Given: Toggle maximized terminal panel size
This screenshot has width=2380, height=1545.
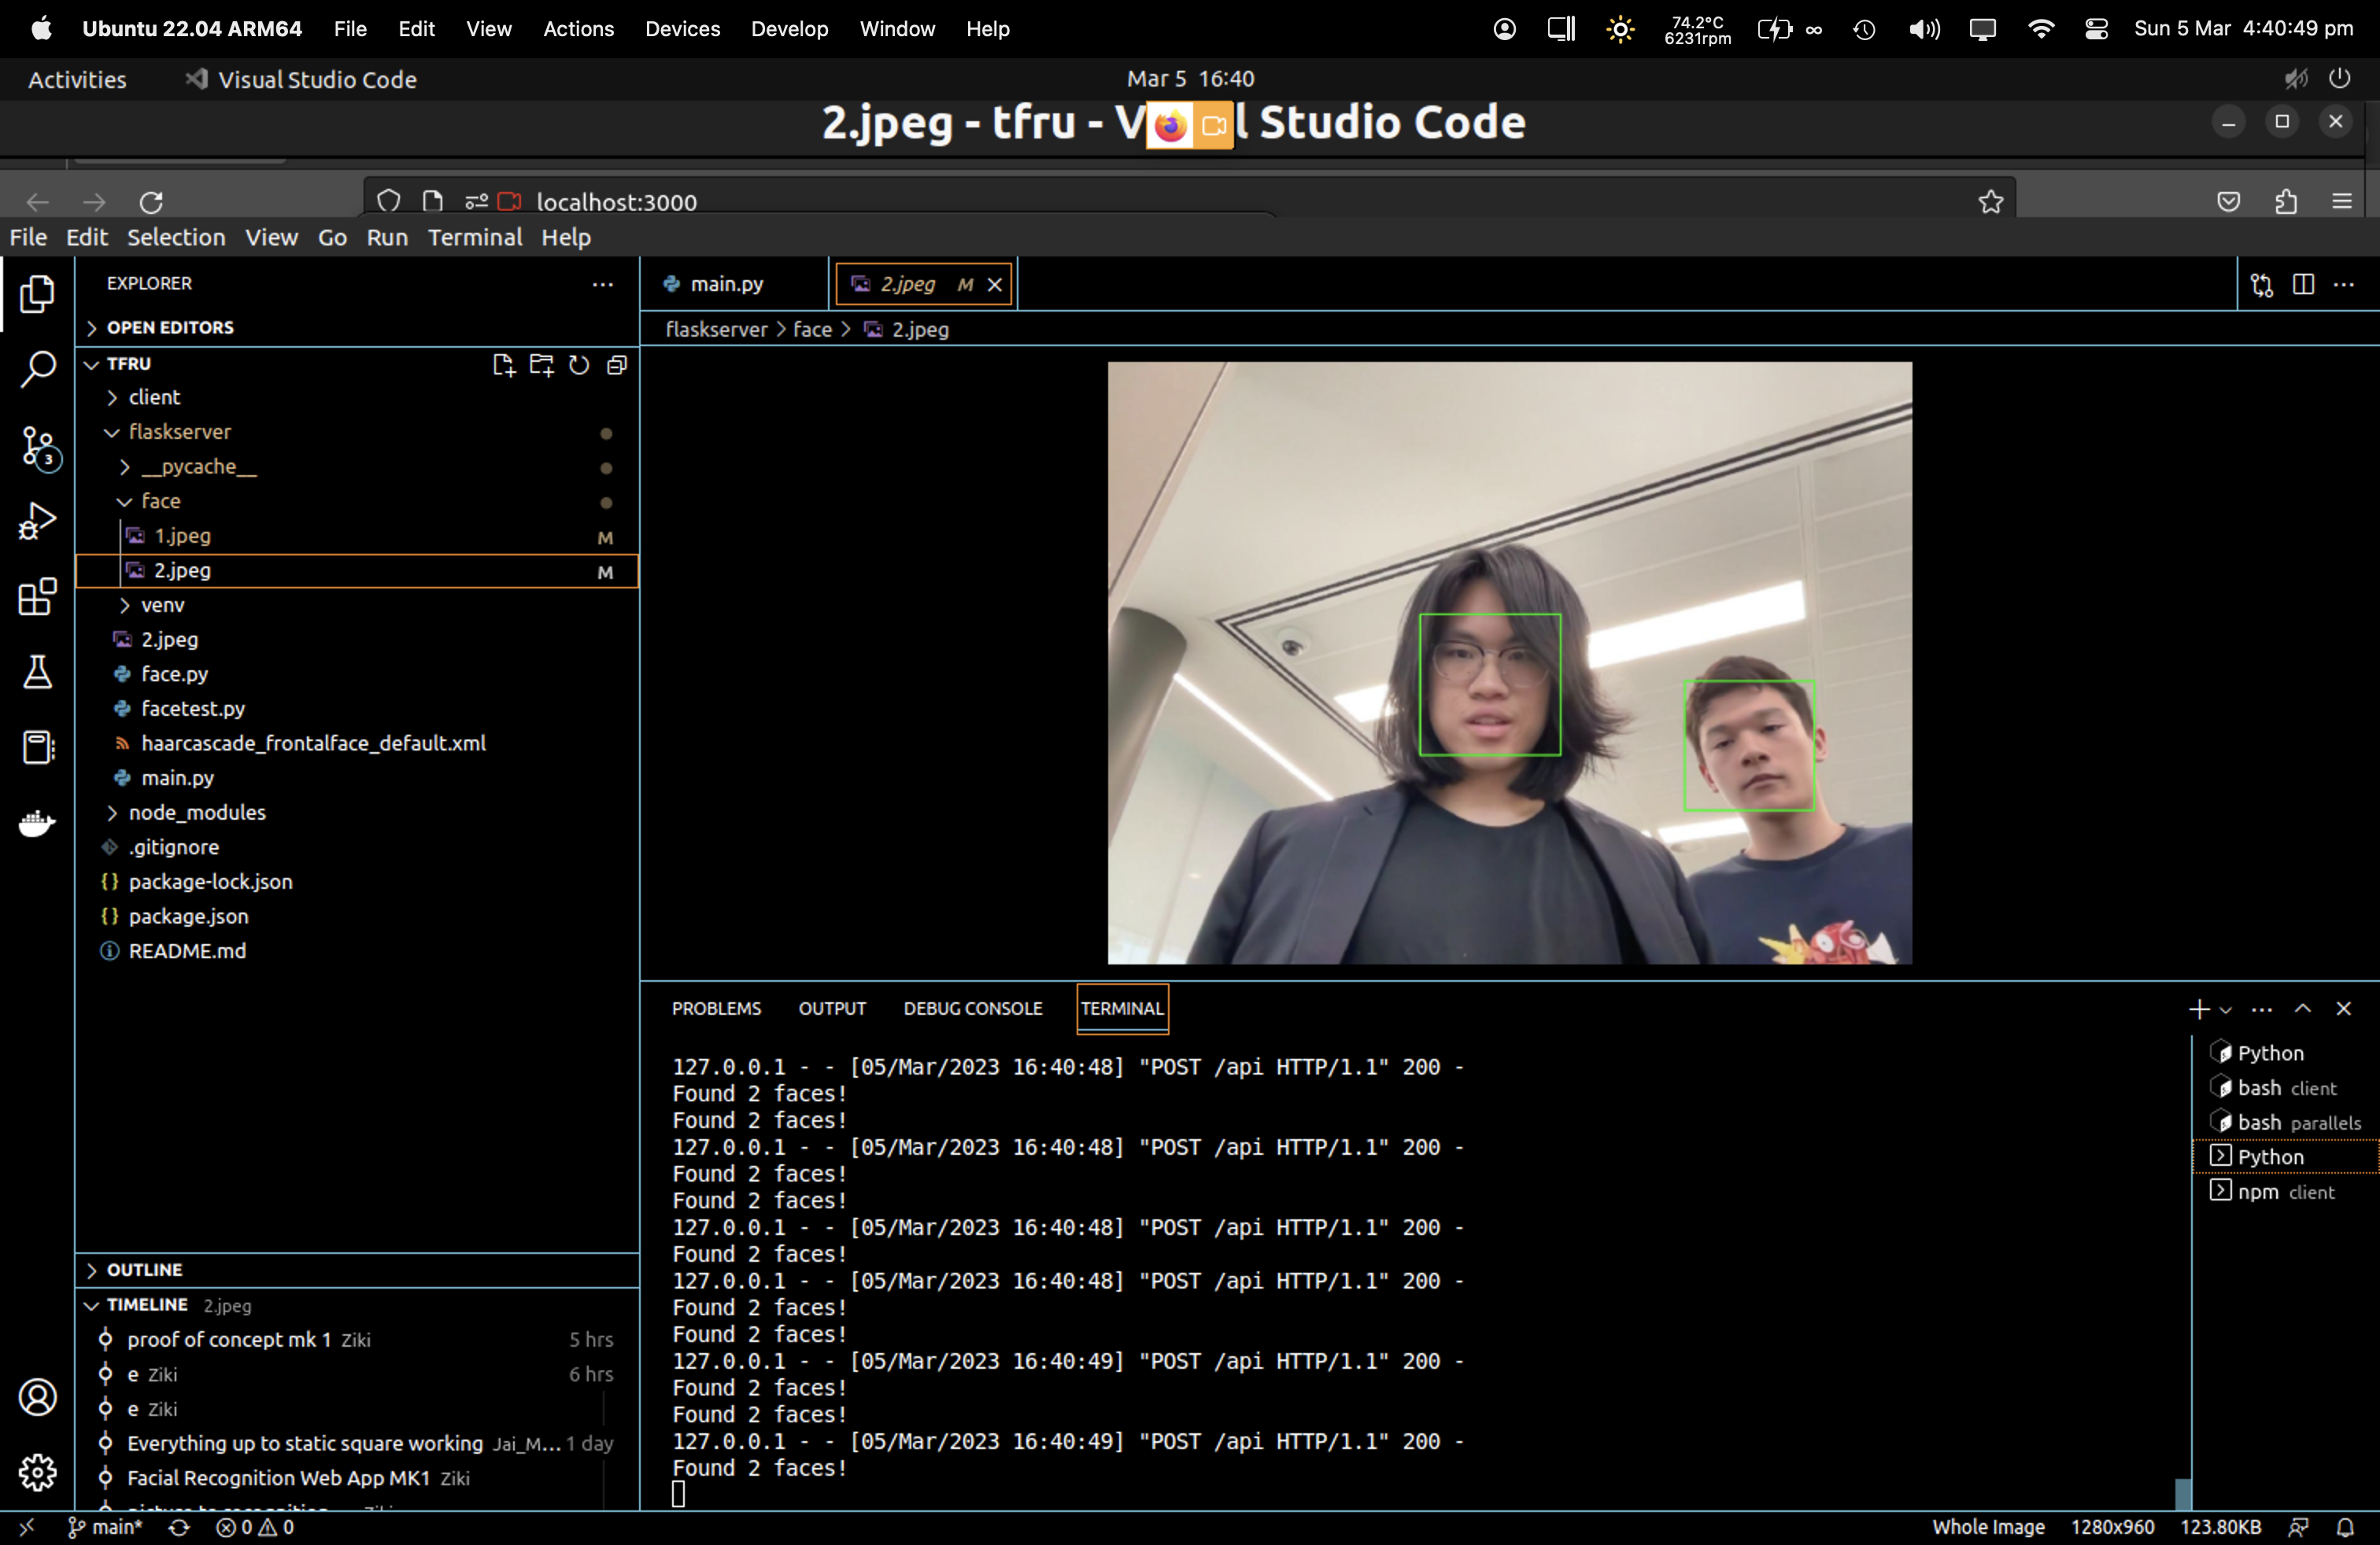Looking at the screenshot, I should click(2303, 1008).
